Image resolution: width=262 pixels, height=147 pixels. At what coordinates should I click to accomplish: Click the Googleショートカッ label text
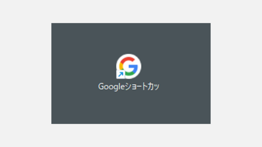[x=129, y=87]
